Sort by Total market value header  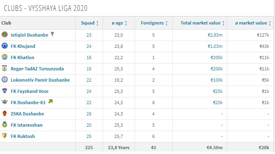(x=203, y=23)
